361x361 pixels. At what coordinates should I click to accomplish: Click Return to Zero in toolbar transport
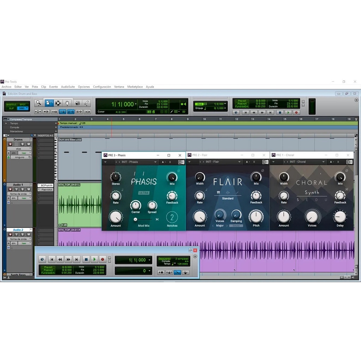pyautogui.click(x=245, y=112)
